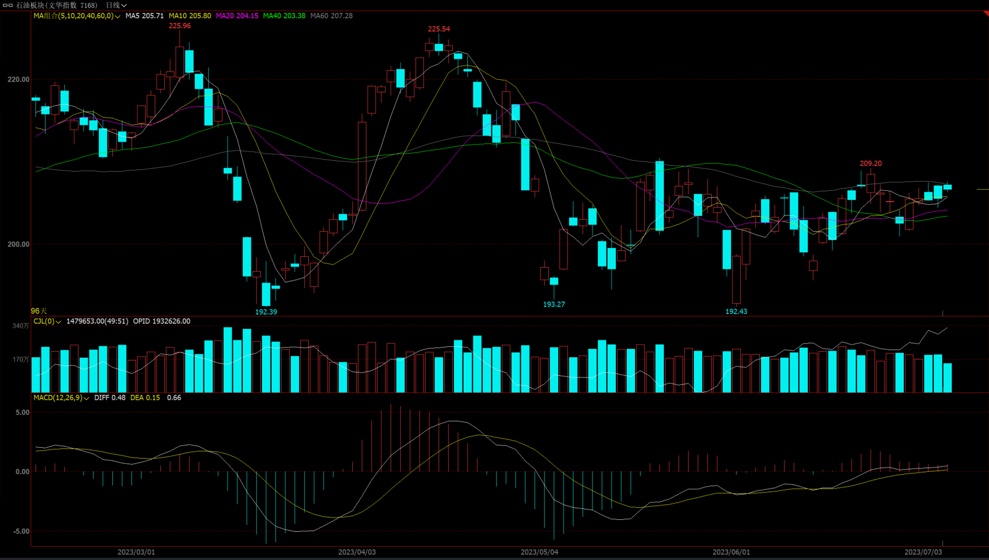Click the 200.00 price axis label

(19, 244)
